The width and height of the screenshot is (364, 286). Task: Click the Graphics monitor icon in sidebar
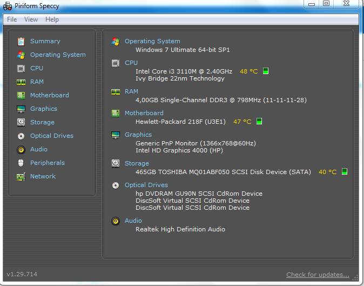(x=21, y=109)
